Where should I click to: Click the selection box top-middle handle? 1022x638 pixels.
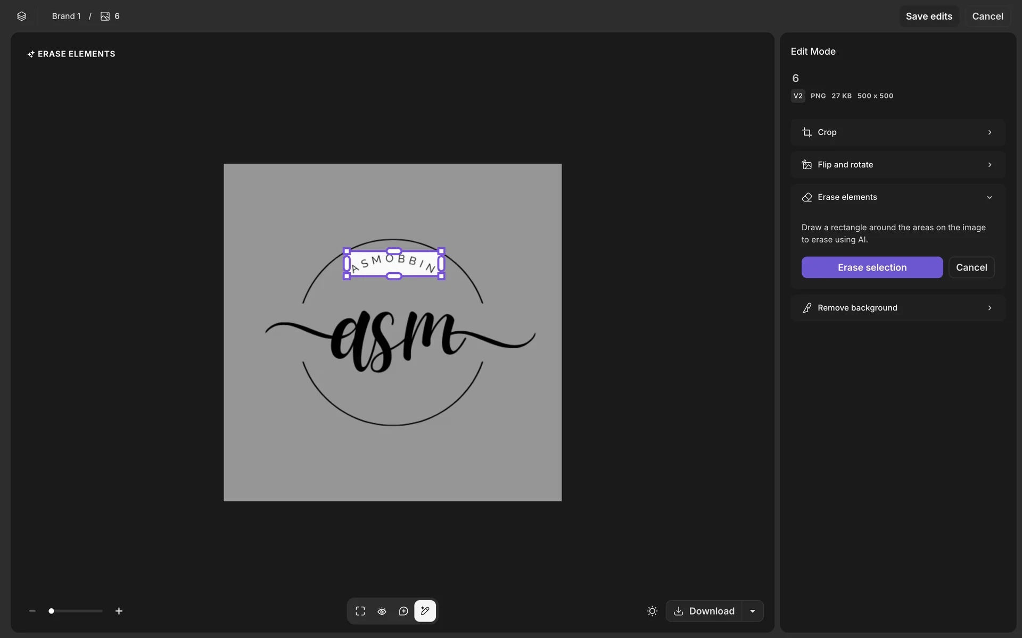click(394, 251)
